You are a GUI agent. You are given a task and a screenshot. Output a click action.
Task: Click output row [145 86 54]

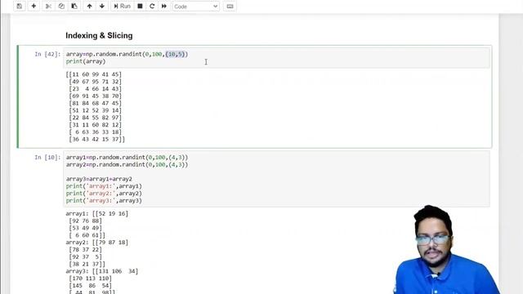point(91,286)
